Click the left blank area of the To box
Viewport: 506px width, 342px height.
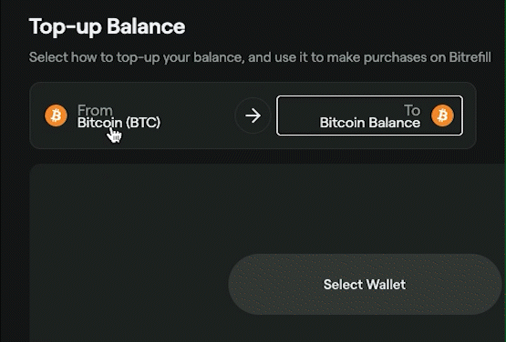297,116
